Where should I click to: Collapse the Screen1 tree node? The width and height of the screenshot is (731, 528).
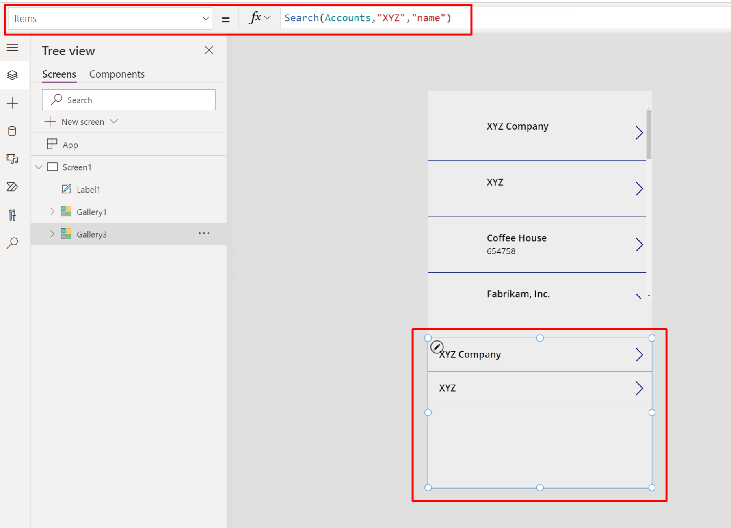(x=39, y=167)
